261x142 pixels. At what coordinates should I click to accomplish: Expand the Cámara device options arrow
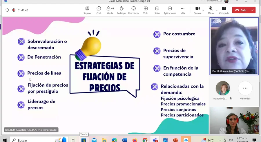(203, 10)
